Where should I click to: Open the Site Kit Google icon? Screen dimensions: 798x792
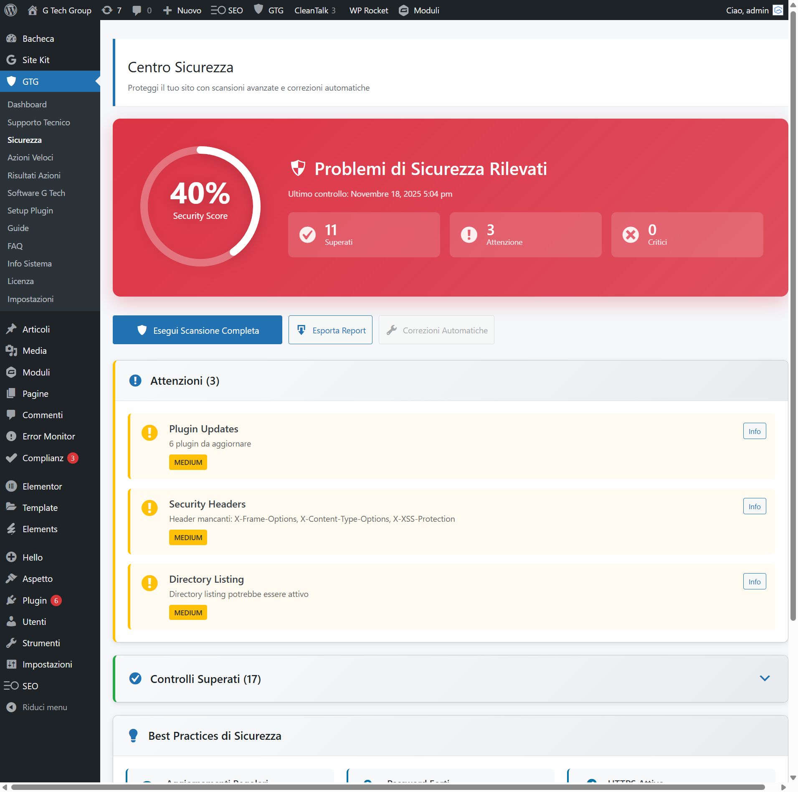click(11, 60)
